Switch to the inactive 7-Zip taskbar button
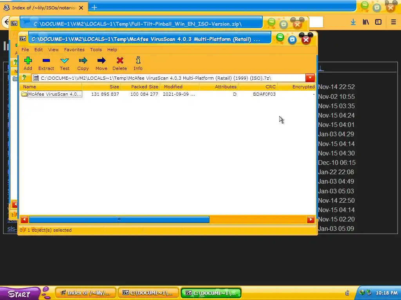This screenshot has width=401, height=300. (148, 293)
